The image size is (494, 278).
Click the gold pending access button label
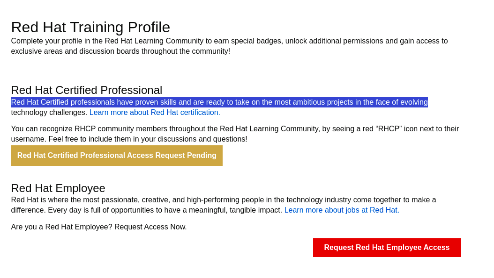[x=117, y=155]
